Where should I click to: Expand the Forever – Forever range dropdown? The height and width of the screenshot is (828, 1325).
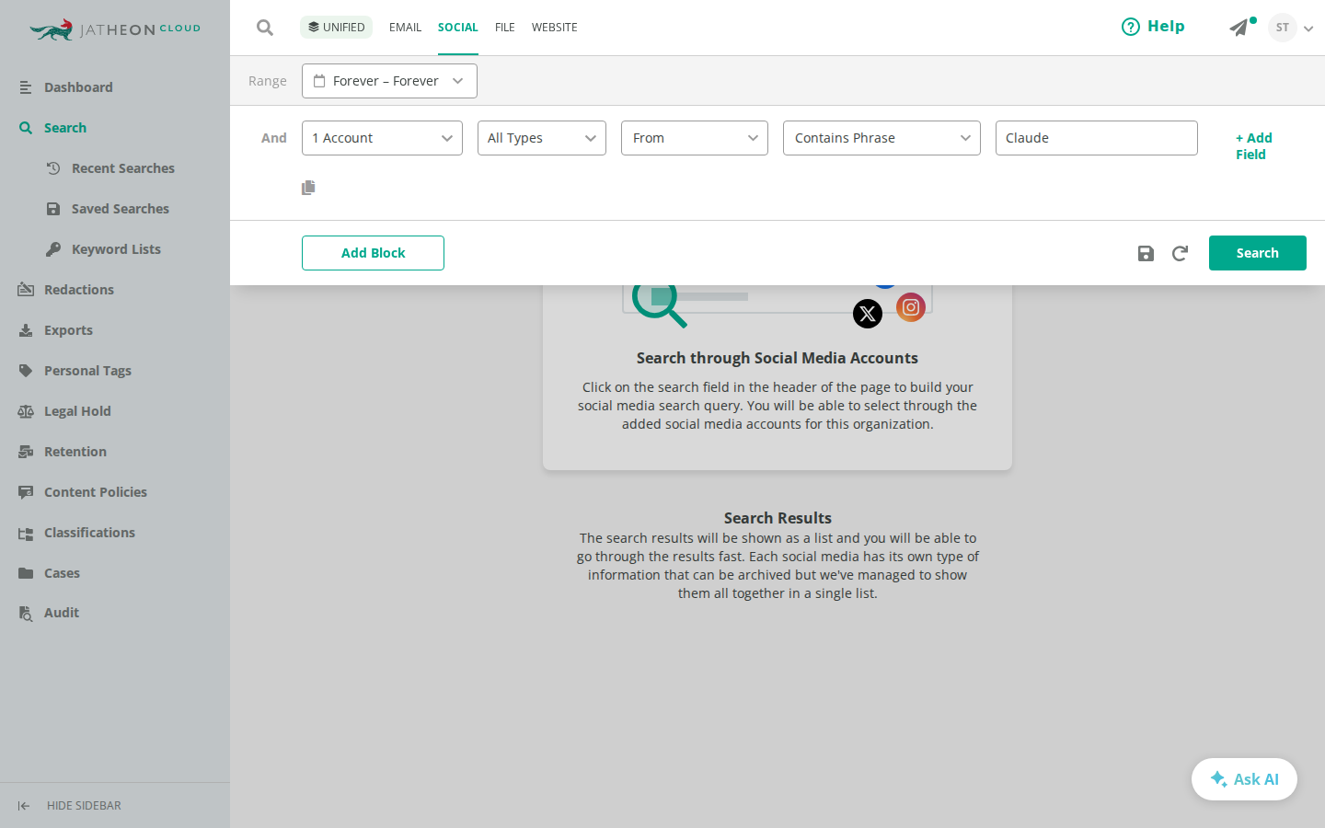[x=389, y=81]
